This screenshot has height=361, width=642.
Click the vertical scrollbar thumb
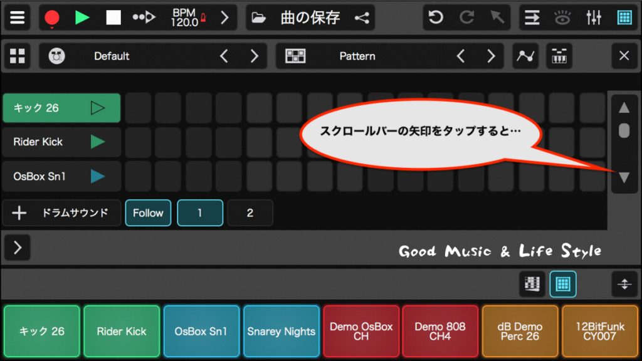(624, 130)
